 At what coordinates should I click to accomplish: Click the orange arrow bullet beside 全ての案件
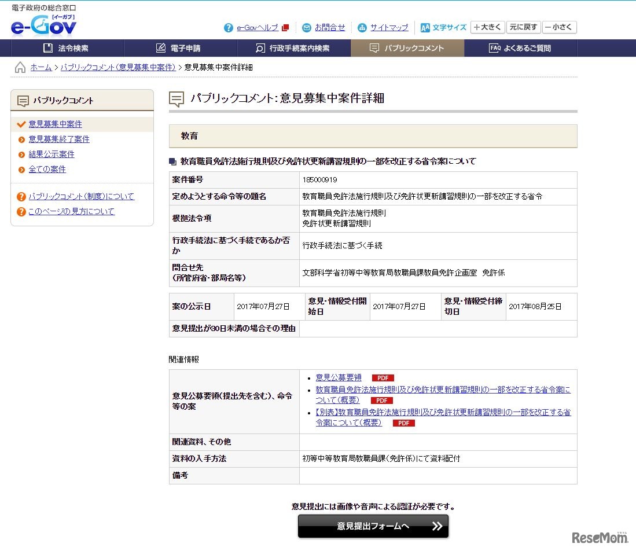tap(22, 170)
